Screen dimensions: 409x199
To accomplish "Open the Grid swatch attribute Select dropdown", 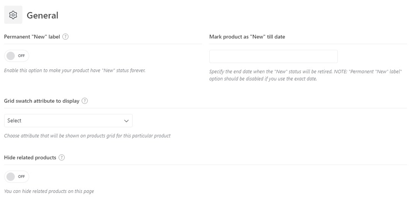I will click(68, 121).
